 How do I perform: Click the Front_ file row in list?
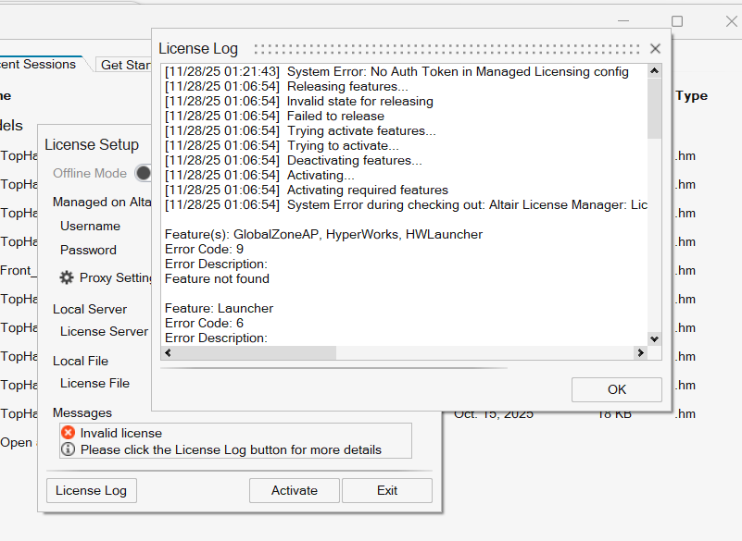[19, 270]
